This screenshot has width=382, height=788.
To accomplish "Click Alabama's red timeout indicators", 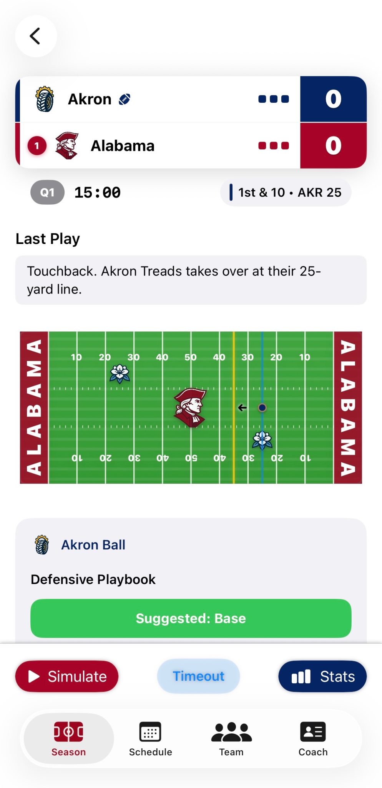I will 273,146.
